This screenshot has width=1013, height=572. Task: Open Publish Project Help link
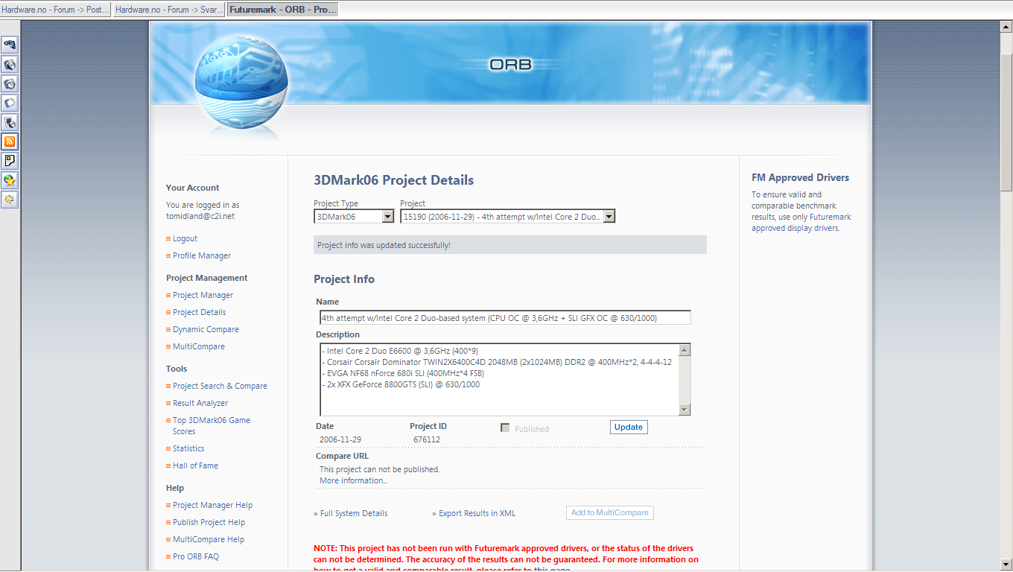(x=209, y=523)
